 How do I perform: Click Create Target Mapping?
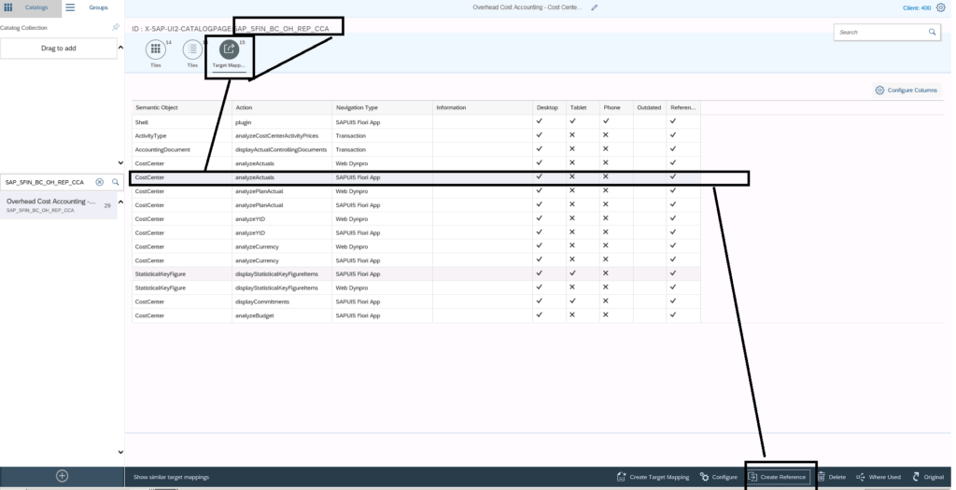pyautogui.click(x=653, y=477)
